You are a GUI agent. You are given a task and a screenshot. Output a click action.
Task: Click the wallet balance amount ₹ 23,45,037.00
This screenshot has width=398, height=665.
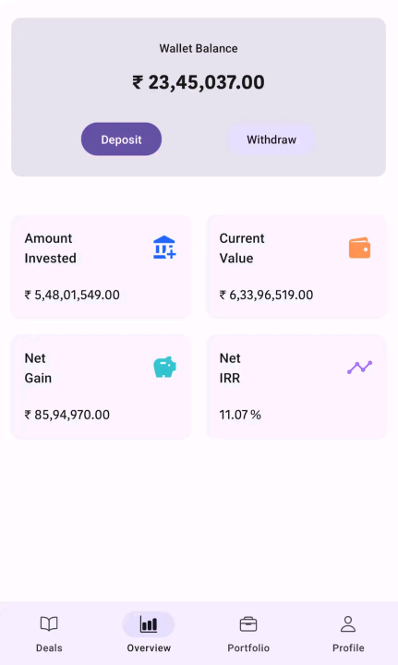[199, 82]
